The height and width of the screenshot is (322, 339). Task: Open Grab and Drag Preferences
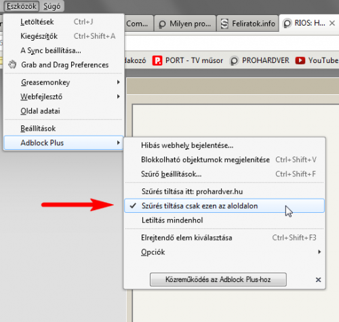(64, 65)
